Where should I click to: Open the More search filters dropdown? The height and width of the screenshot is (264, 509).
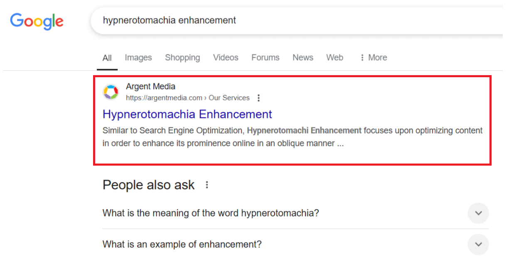pyautogui.click(x=373, y=58)
